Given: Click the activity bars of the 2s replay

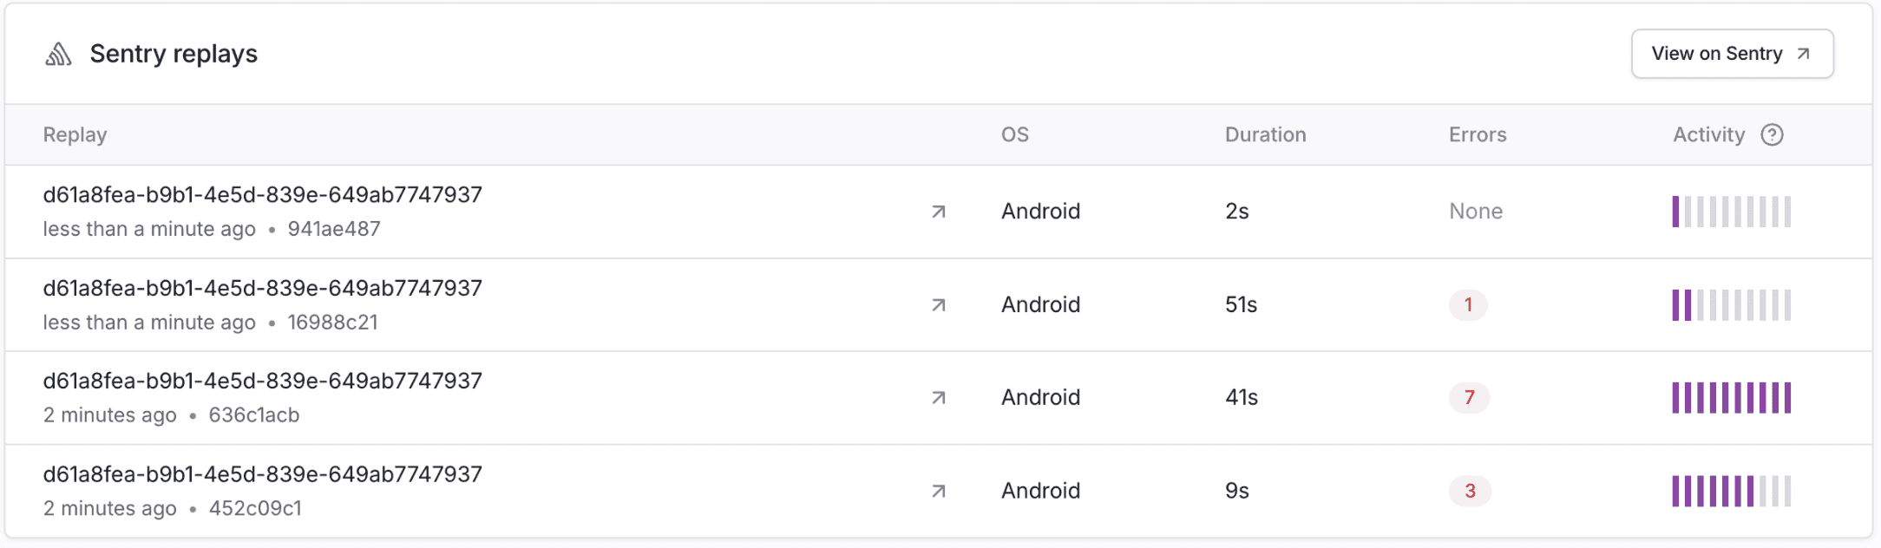Looking at the screenshot, I should pos(1732,212).
